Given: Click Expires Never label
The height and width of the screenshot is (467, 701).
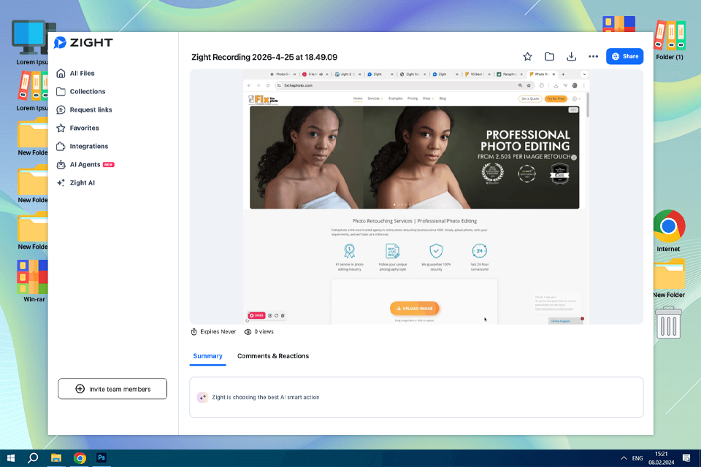Looking at the screenshot, I should click(218, 331).
